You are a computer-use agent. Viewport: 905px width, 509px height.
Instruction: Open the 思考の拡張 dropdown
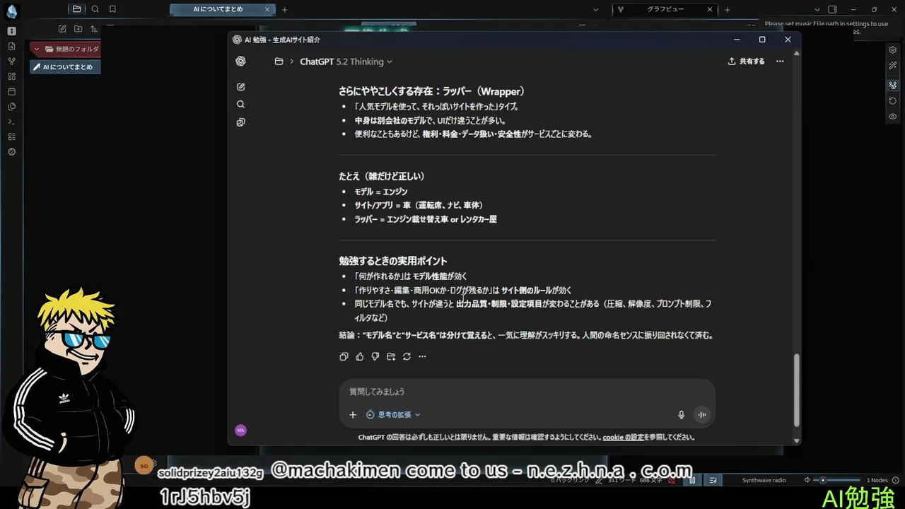click(393, 415)
